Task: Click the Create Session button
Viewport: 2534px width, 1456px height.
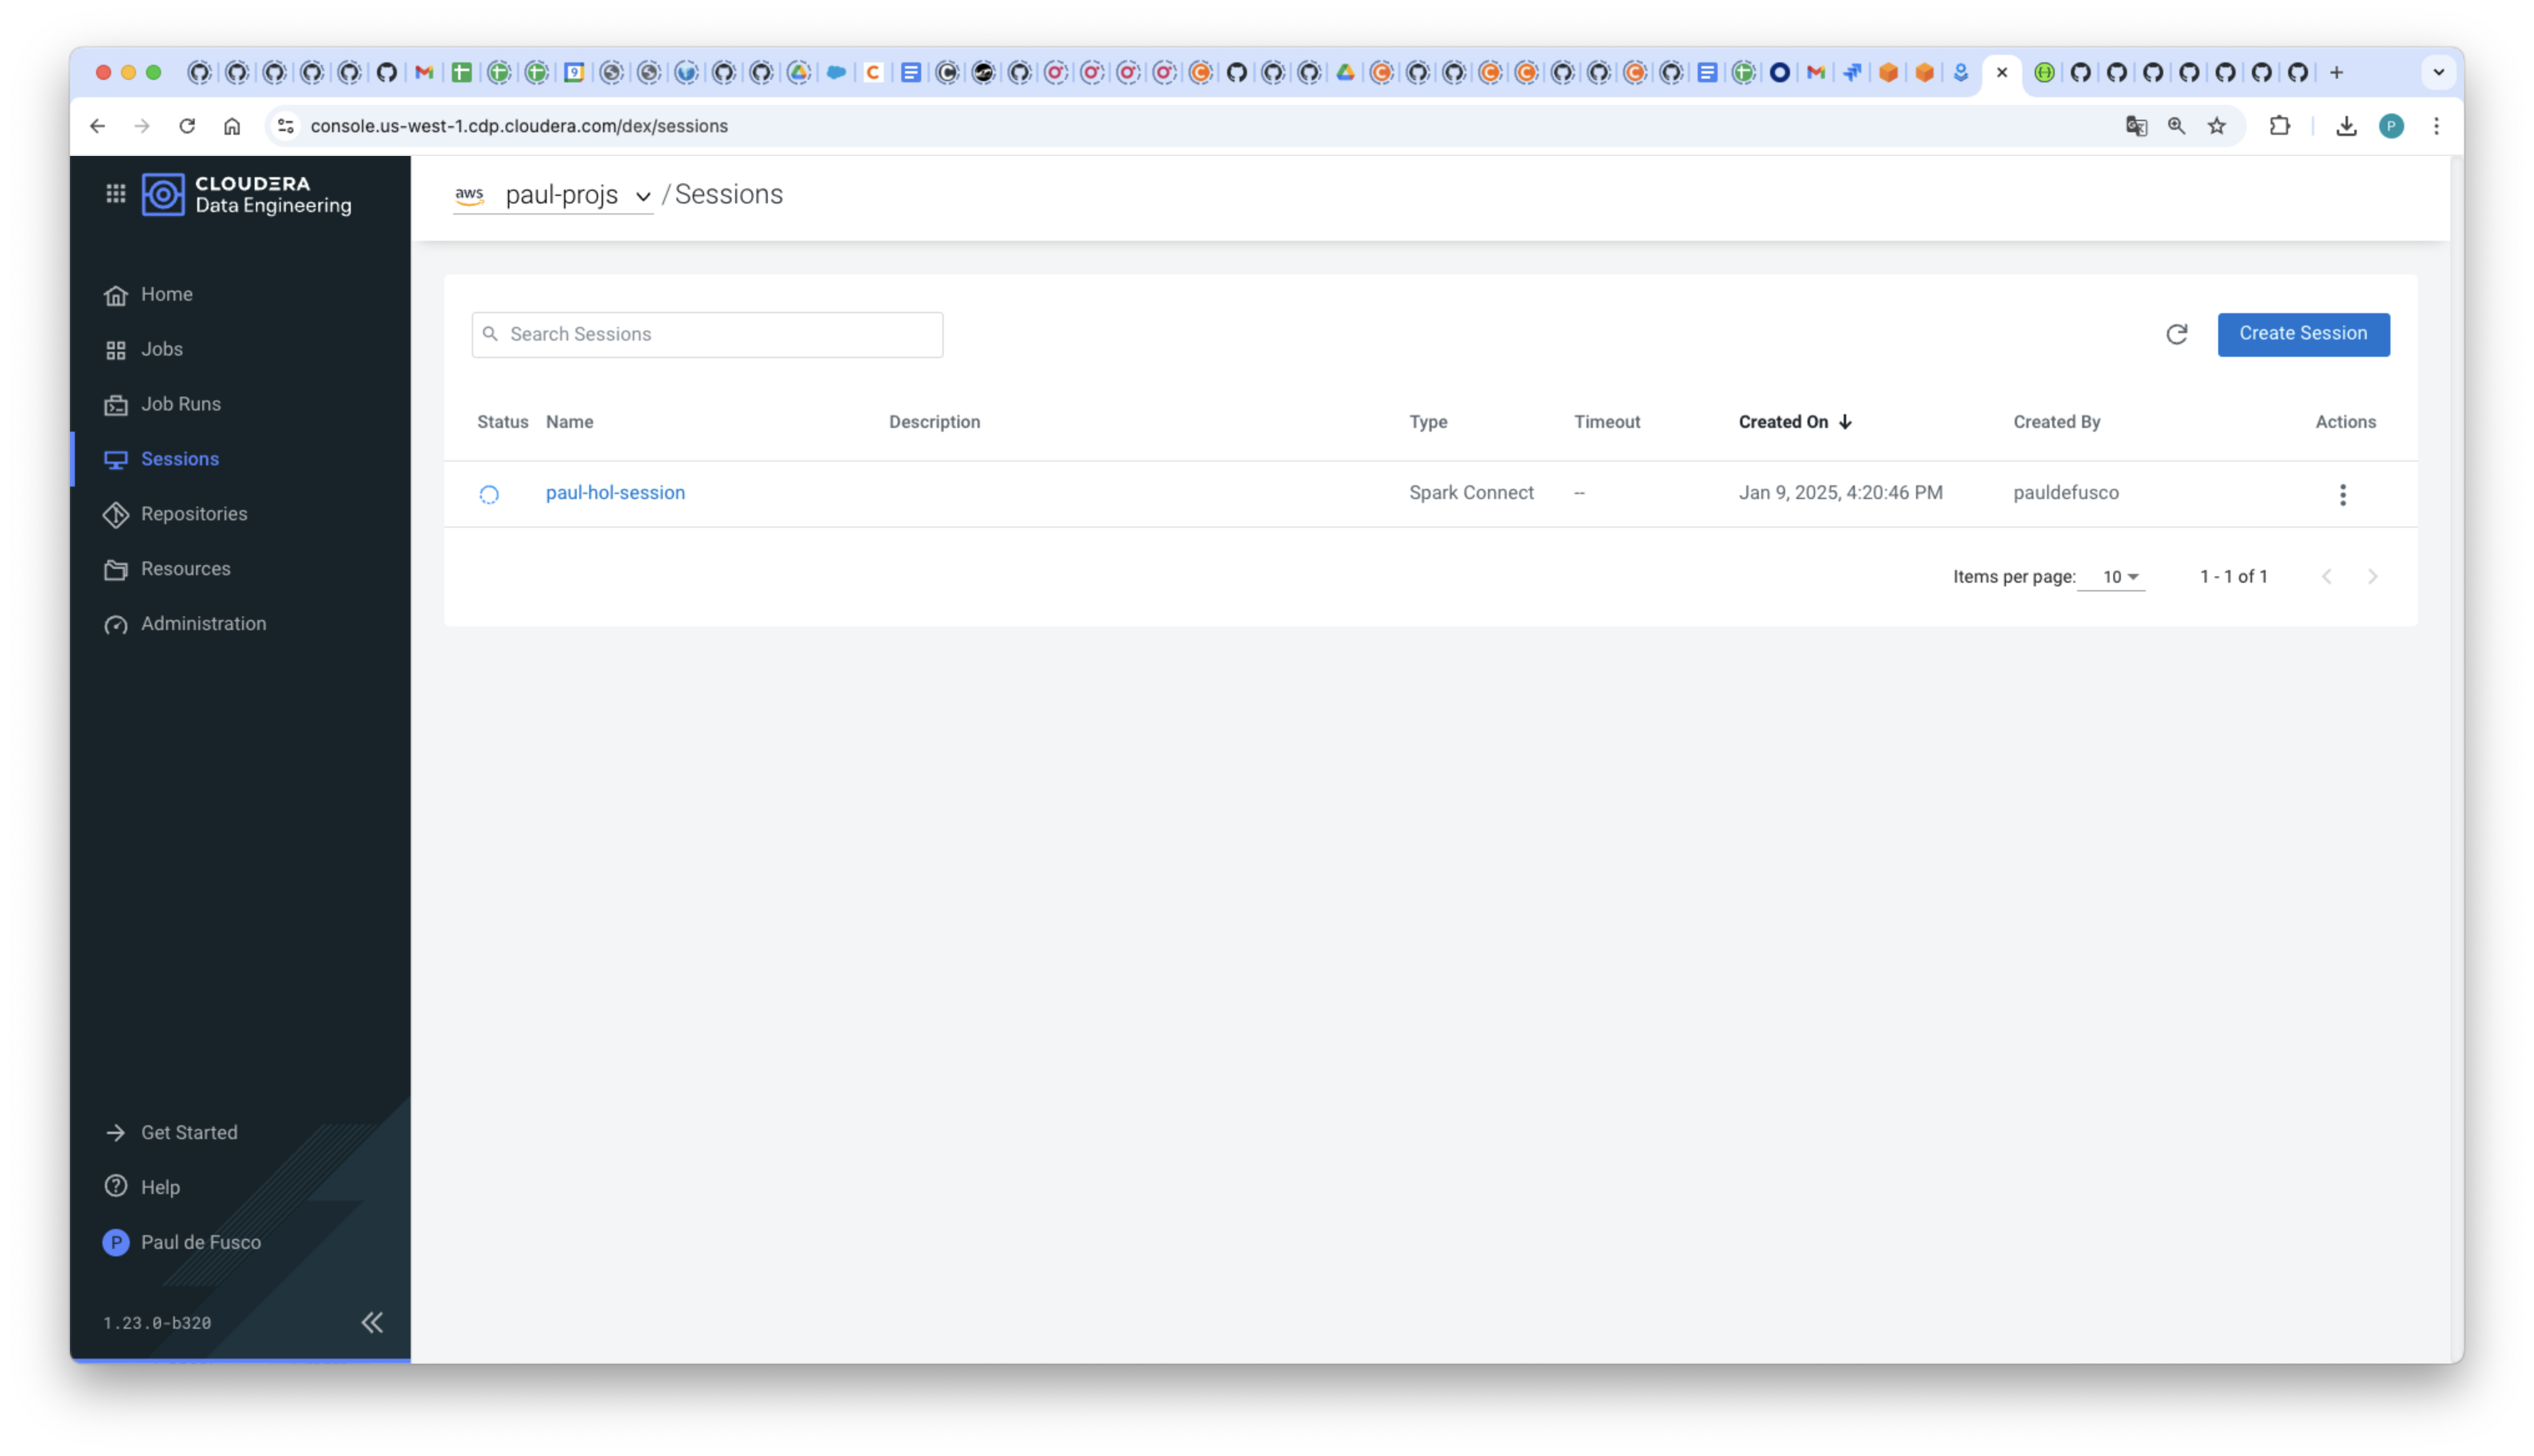Action: [x=2303, y=334]
